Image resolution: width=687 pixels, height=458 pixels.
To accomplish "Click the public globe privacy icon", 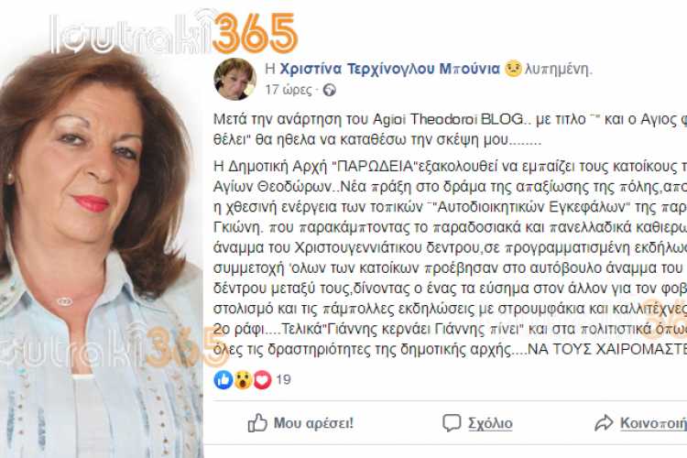I will (x=329, y=91).
